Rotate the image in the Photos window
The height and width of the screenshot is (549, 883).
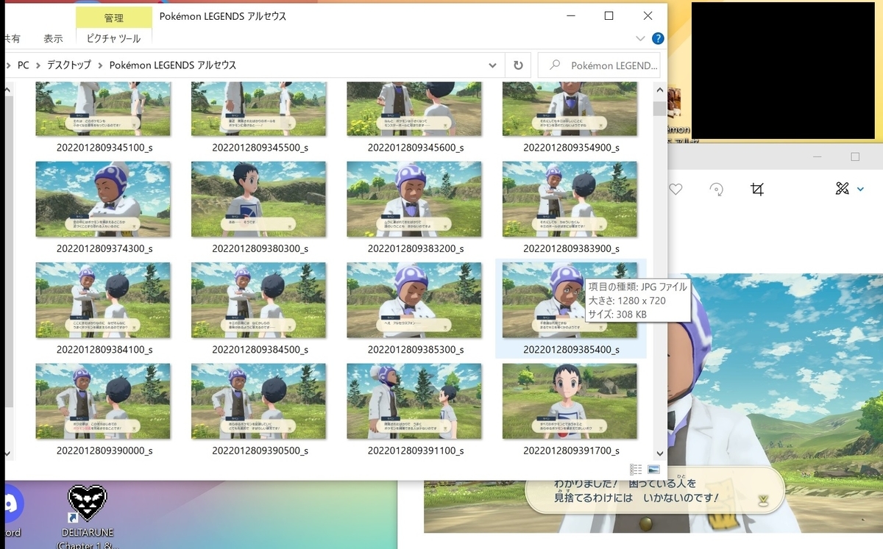(x=716, y=190)
